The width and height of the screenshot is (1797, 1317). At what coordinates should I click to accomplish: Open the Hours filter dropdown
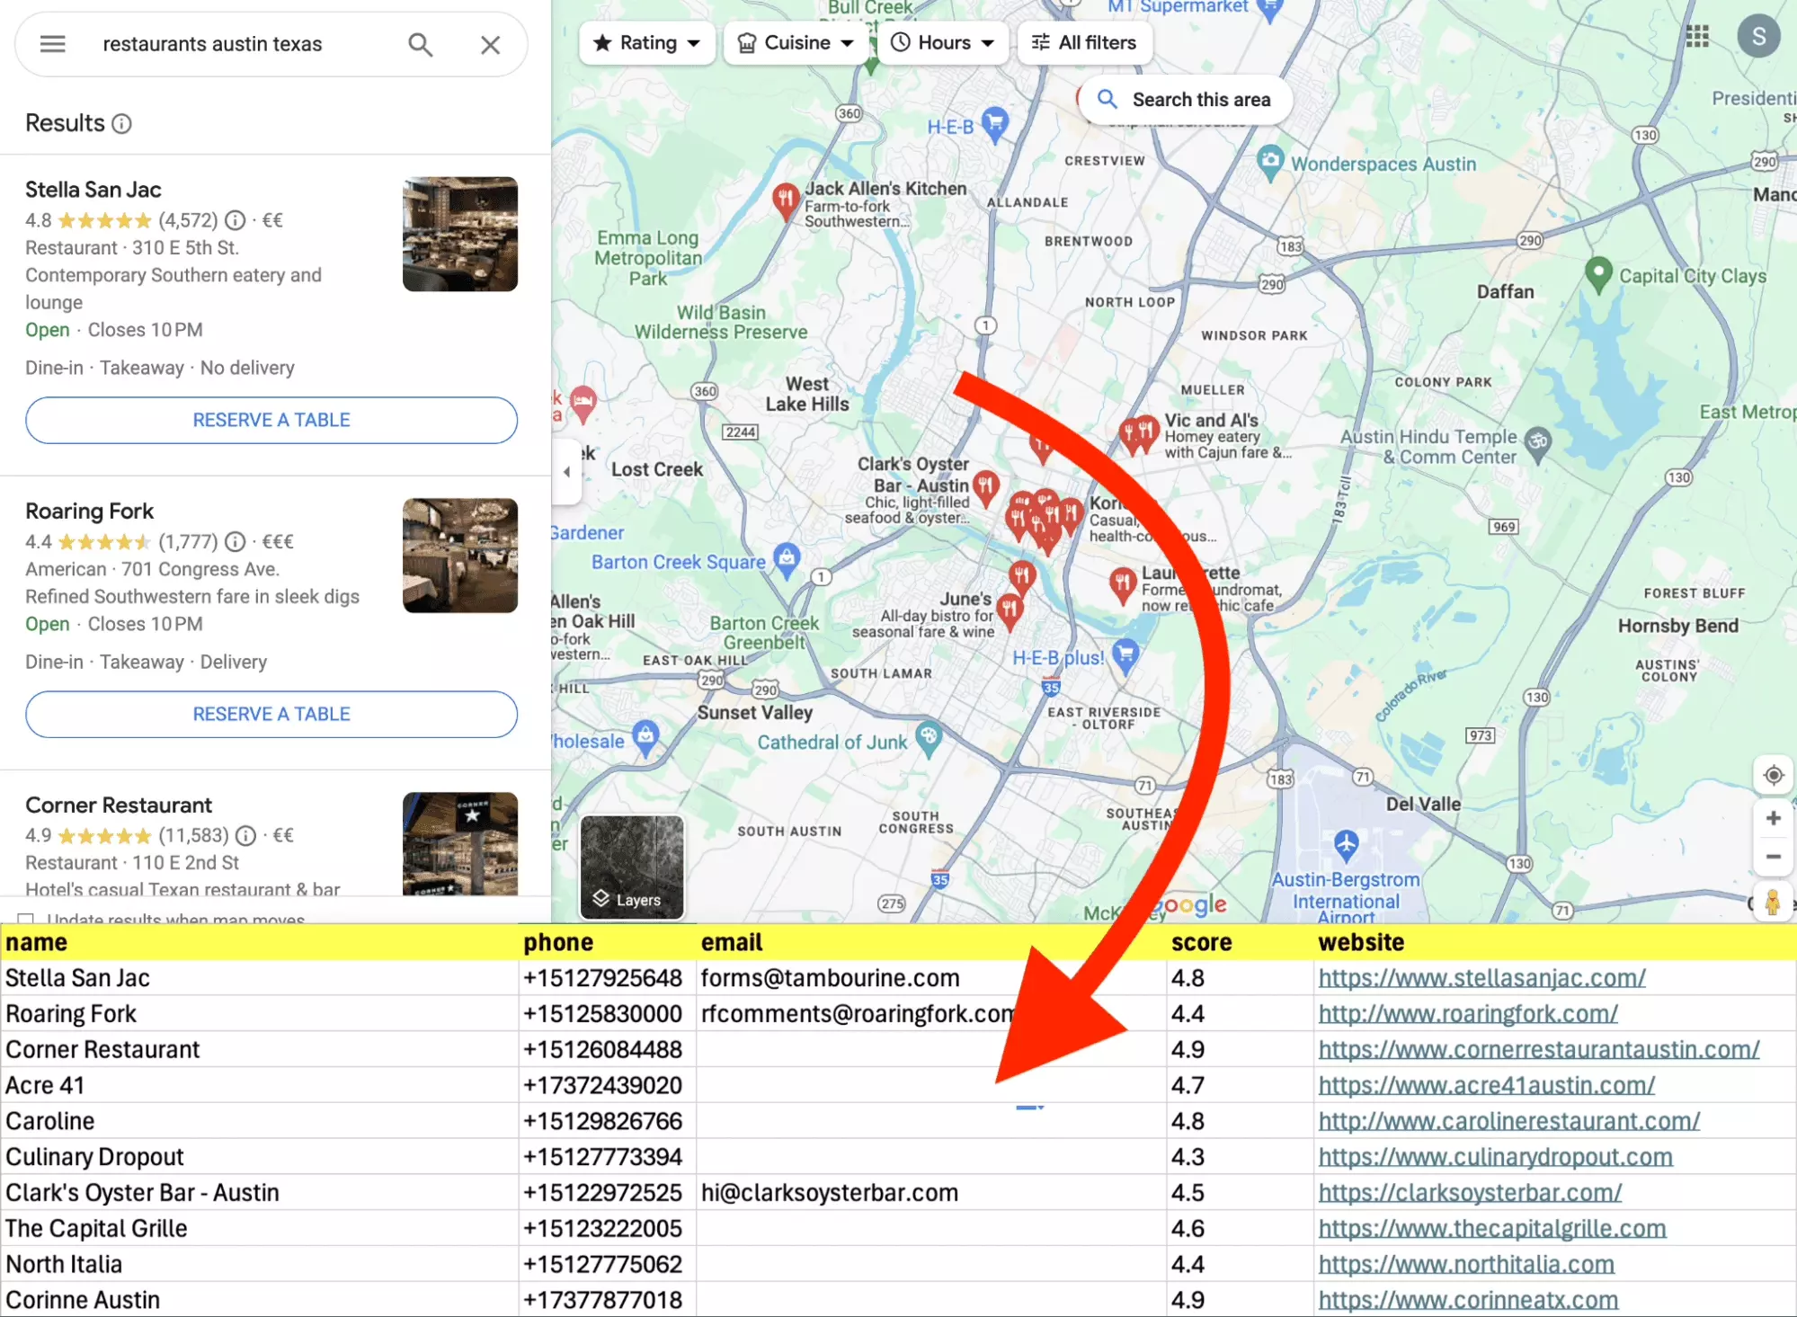(941, 42)
